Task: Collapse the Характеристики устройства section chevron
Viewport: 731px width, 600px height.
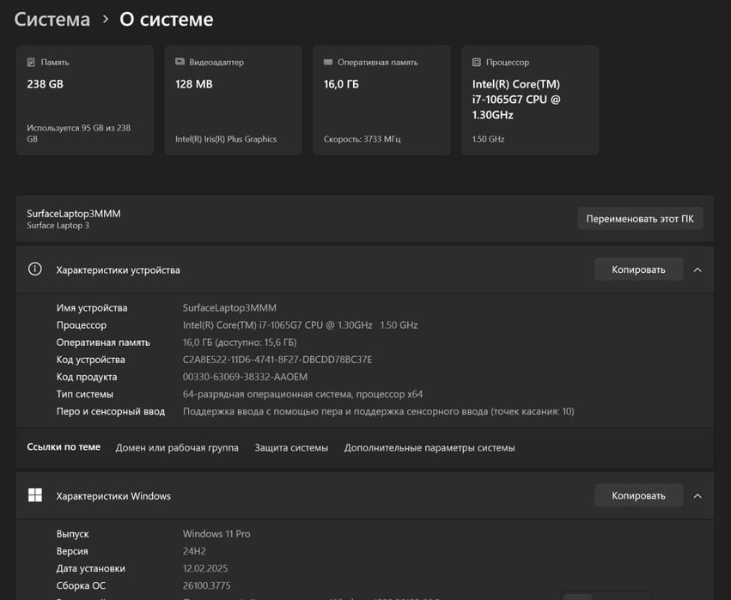Action: (x=697, y=270)
